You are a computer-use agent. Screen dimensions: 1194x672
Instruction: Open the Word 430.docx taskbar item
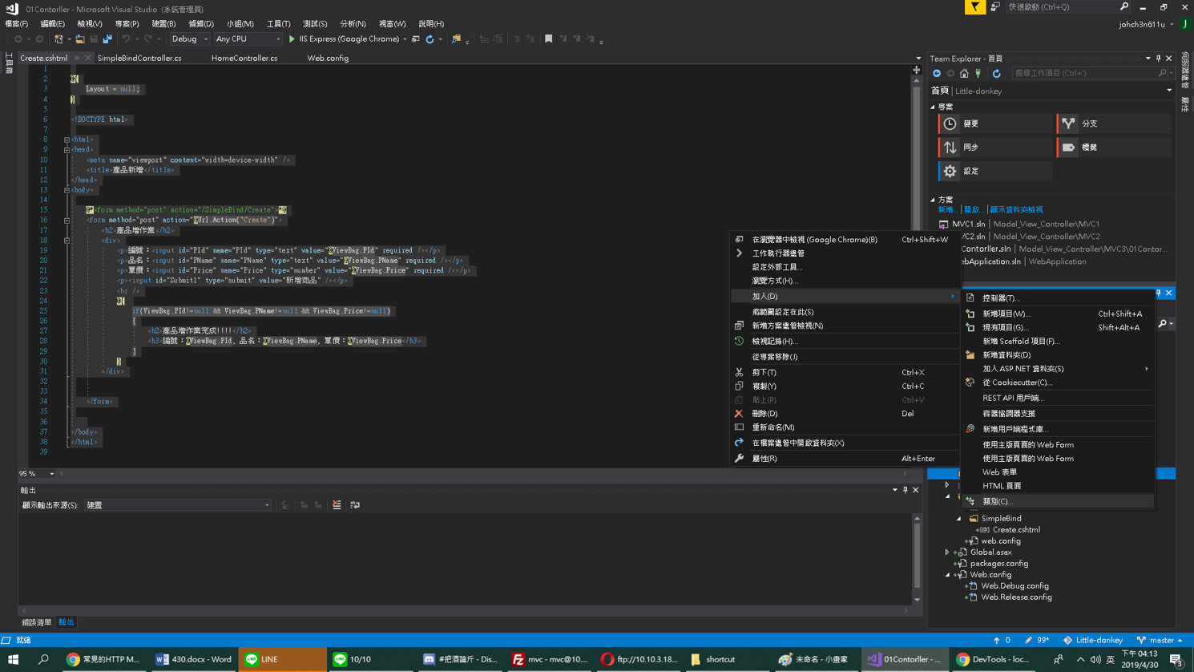pos(193,659)
